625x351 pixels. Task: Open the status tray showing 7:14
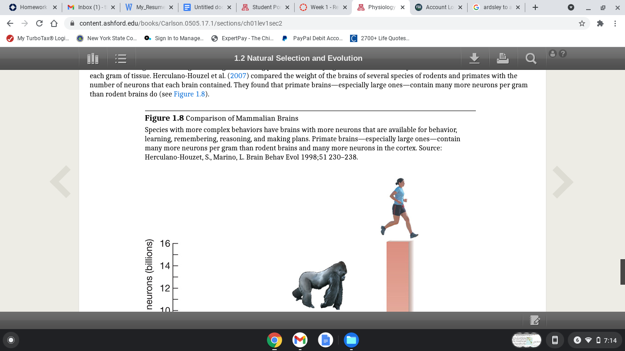point(595,340)
